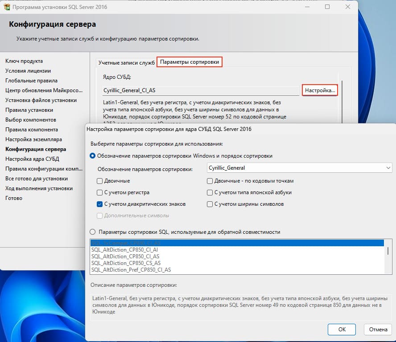Select SQL_AltDiction_Pref_CP850_CI_AS in the list

pos(237,269)
